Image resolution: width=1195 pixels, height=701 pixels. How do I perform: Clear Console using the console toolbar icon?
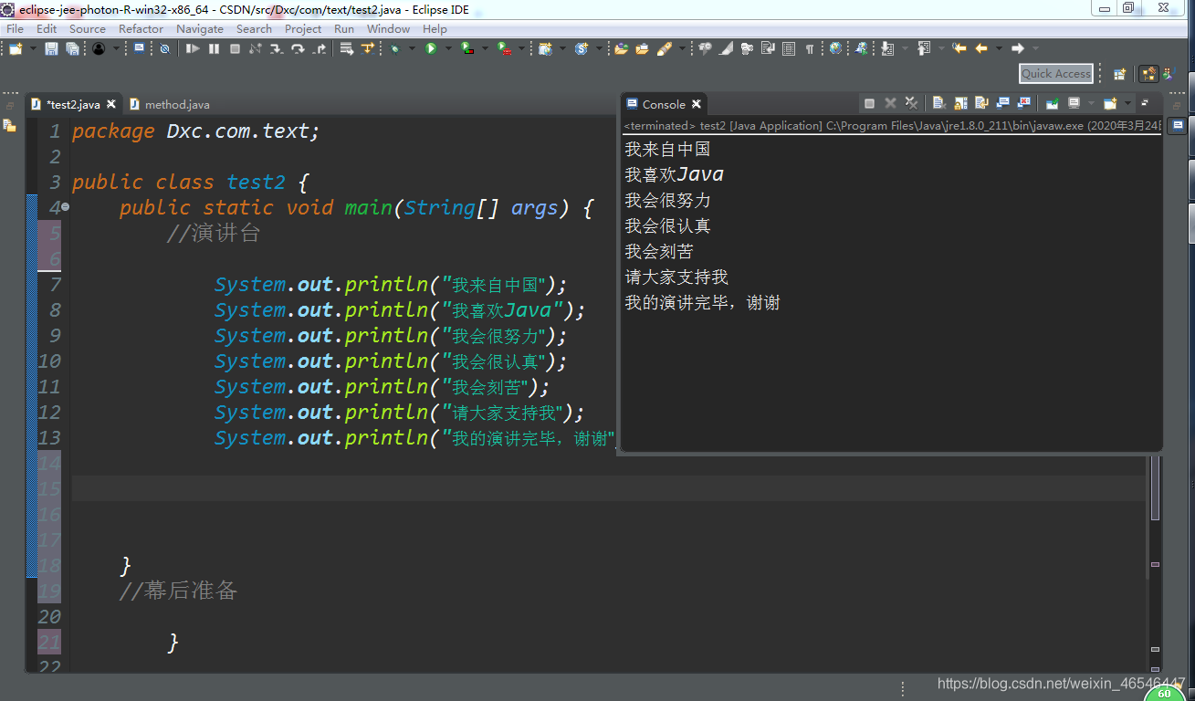click(x=938, y=103)
